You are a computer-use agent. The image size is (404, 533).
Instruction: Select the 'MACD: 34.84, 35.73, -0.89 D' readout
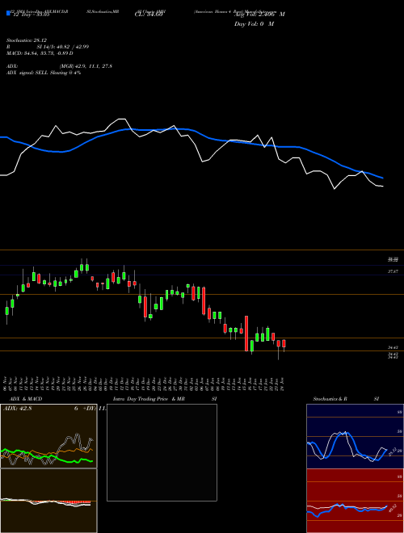point(40,53)
